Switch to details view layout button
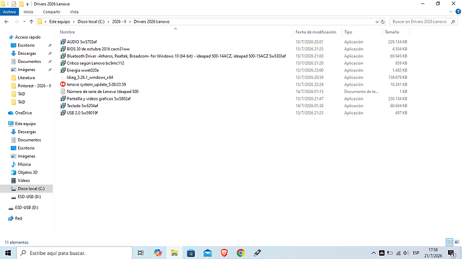This screenshot has width=462, height=259. tap(449, 242)
